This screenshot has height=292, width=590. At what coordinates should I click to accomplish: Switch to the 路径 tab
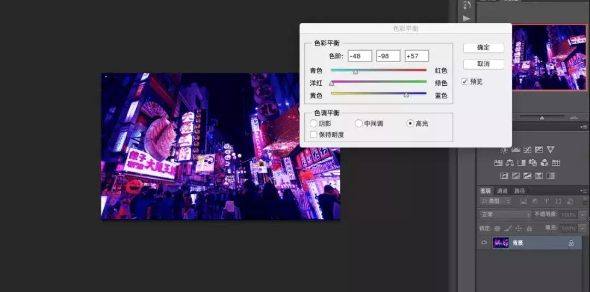[520, 191]
